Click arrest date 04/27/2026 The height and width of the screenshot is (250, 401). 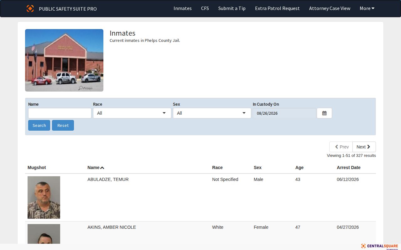(348, 227)
